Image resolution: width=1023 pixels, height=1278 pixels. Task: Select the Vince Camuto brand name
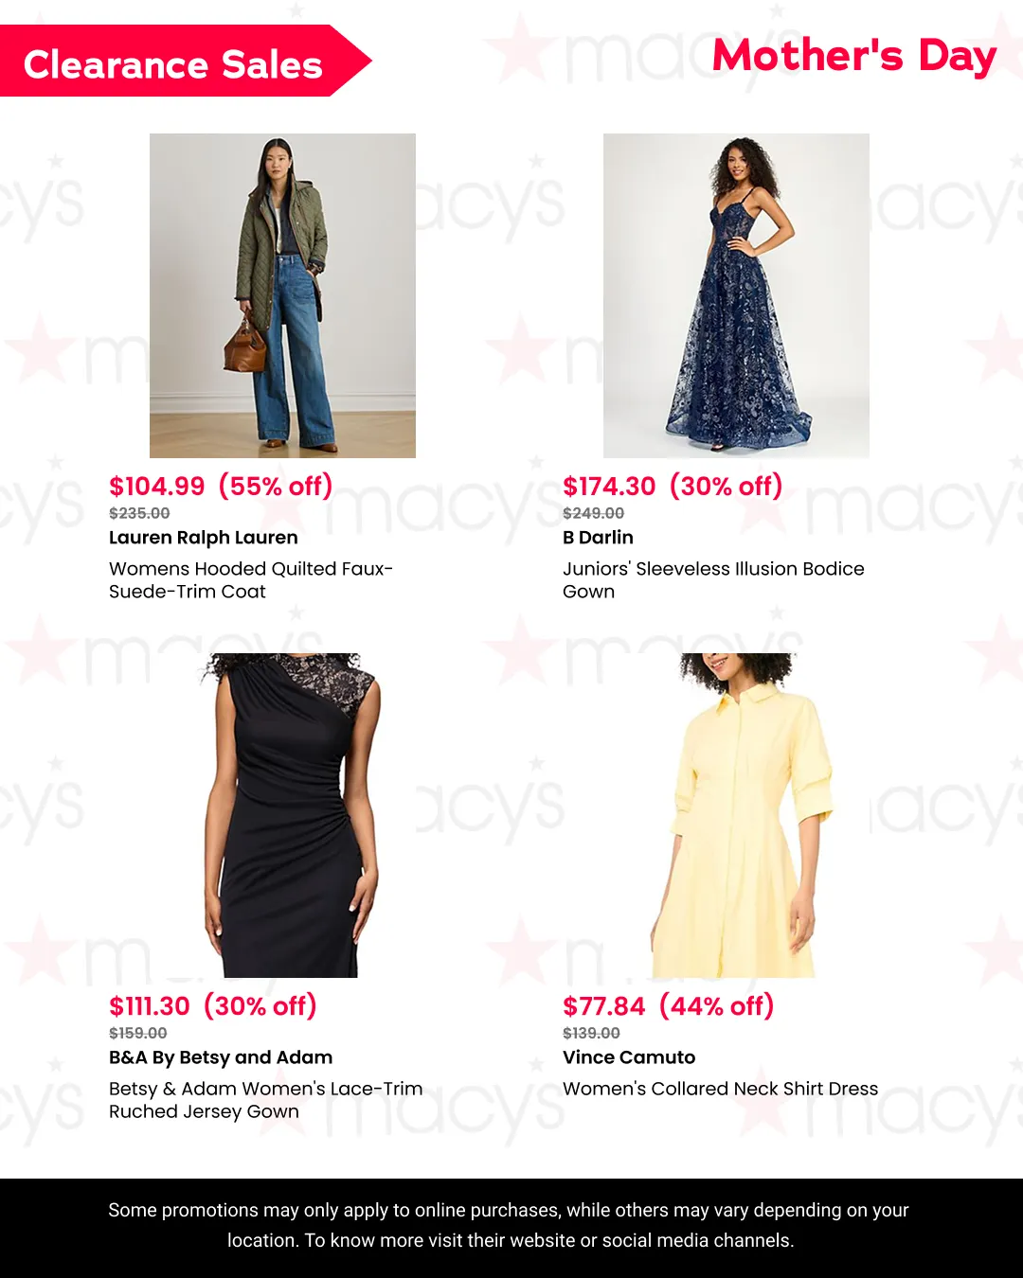click(629, 1057)
